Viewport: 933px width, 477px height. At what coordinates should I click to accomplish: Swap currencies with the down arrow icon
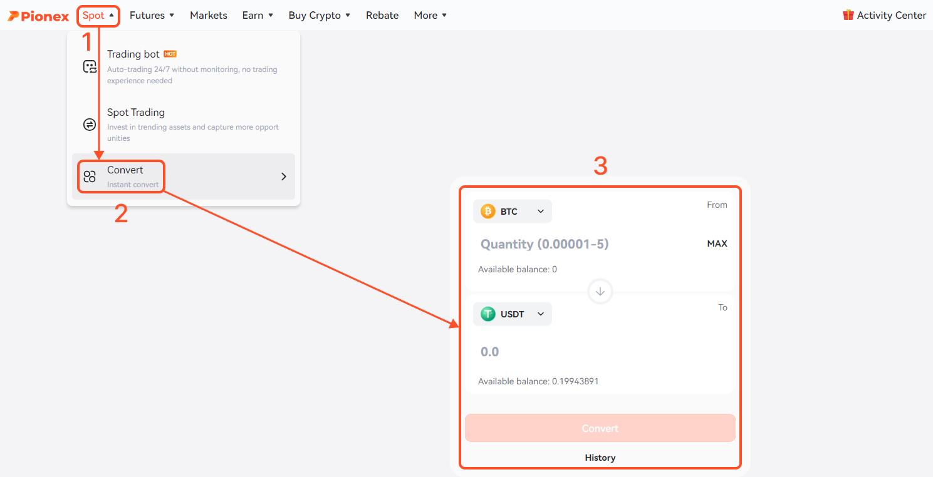[600, 291]
